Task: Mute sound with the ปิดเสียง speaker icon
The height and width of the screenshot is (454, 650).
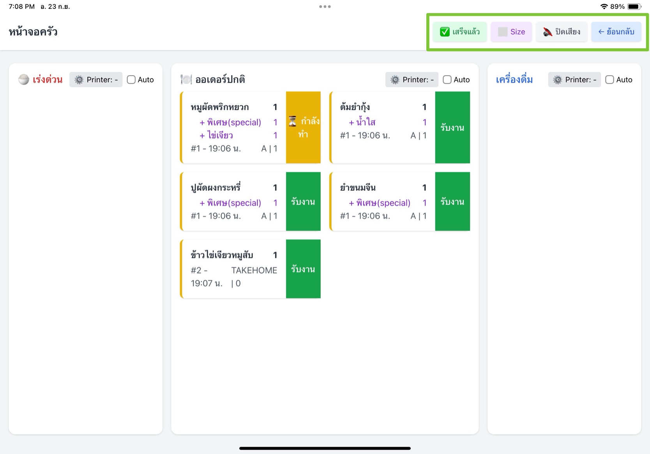Action: click(x=548, y=32)
